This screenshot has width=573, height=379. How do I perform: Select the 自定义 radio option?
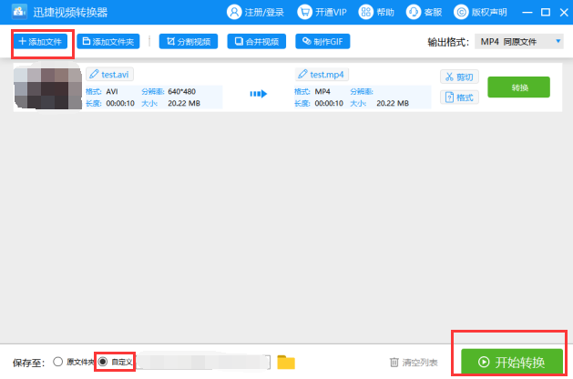pos(103,362)
